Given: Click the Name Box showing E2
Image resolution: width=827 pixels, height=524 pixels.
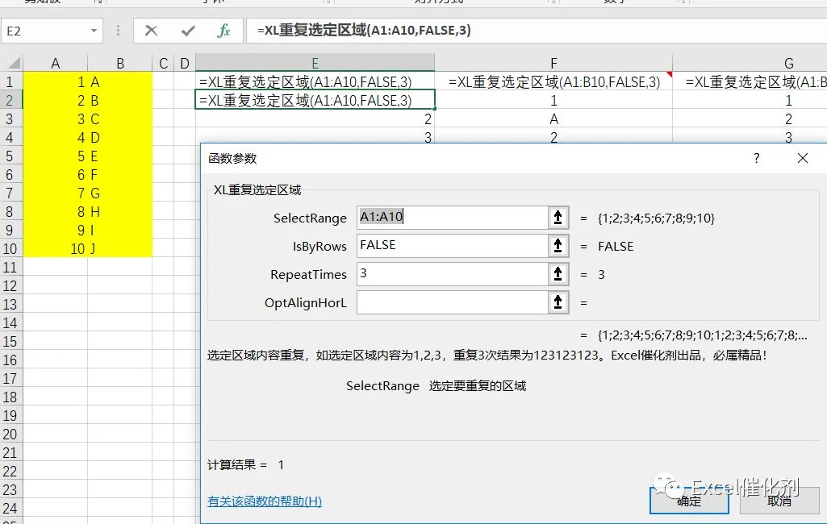Looking at the screenshot, I should (45, 31).
